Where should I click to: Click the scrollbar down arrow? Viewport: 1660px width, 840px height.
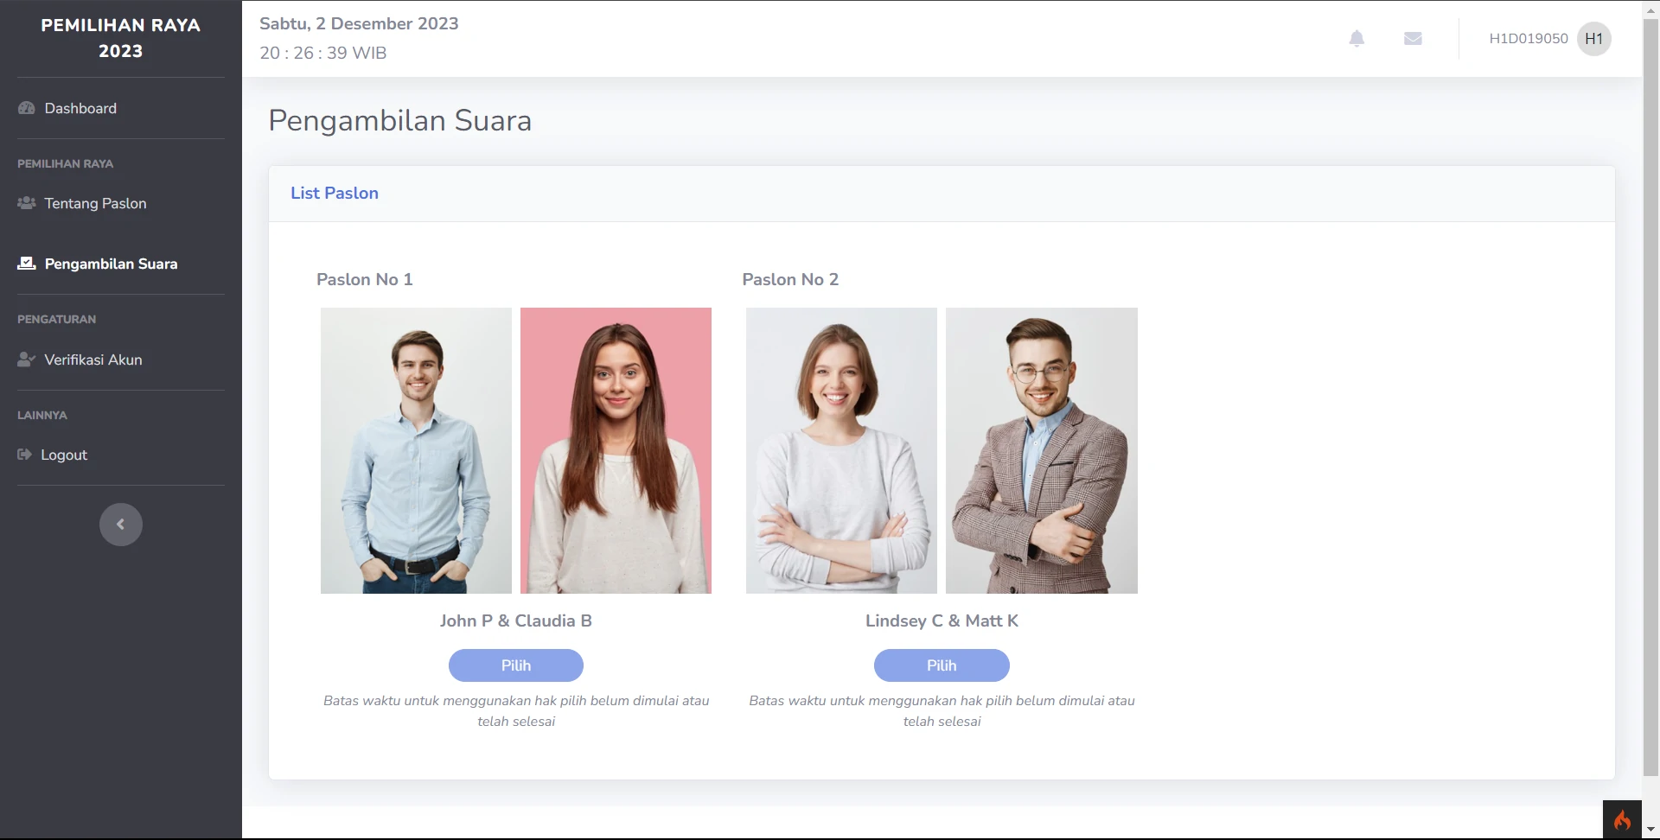(1650, 830)
